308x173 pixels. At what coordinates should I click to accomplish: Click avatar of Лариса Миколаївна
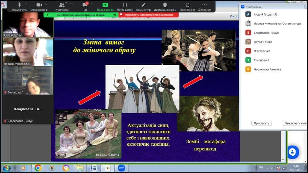click(x=248, y=23)
